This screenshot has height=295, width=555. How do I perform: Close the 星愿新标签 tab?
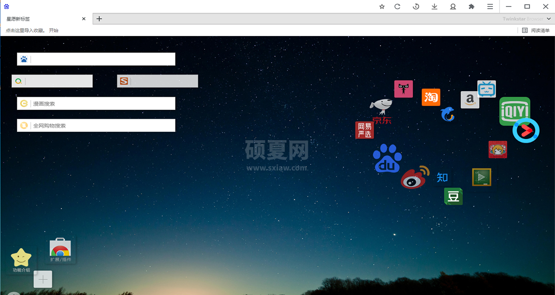pos(84,19)
